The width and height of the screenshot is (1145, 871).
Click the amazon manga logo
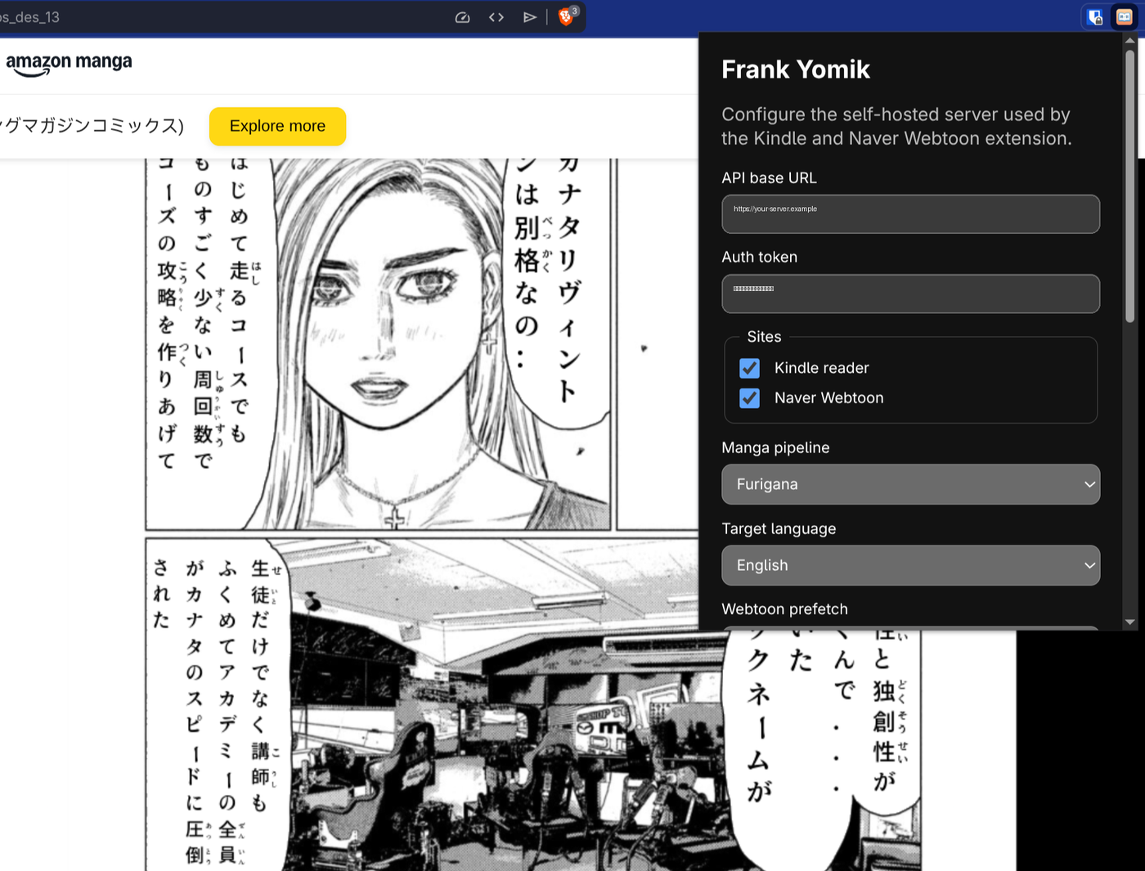click(69, 64)
